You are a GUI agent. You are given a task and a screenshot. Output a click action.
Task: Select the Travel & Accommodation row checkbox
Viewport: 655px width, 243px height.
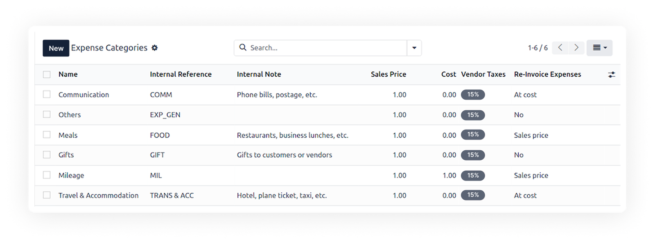[x=47, y=195]
